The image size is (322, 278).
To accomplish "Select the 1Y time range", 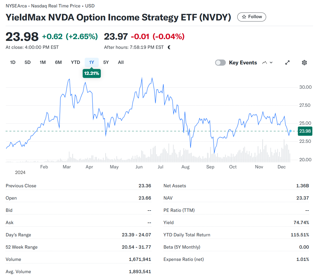I will click(x=92, y=62).
